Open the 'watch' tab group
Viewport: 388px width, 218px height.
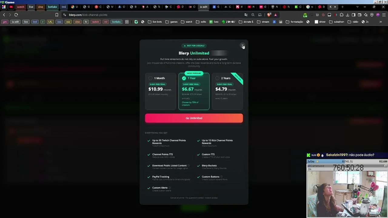(x=21, y=7)
